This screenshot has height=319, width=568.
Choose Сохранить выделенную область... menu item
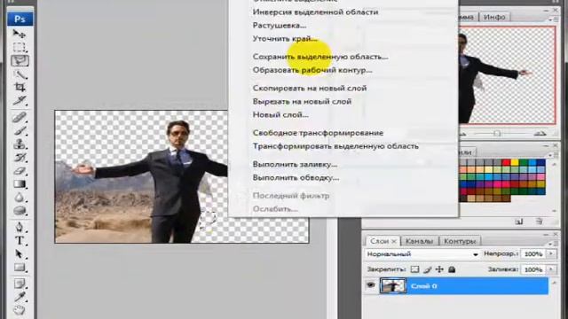point(320,57)
